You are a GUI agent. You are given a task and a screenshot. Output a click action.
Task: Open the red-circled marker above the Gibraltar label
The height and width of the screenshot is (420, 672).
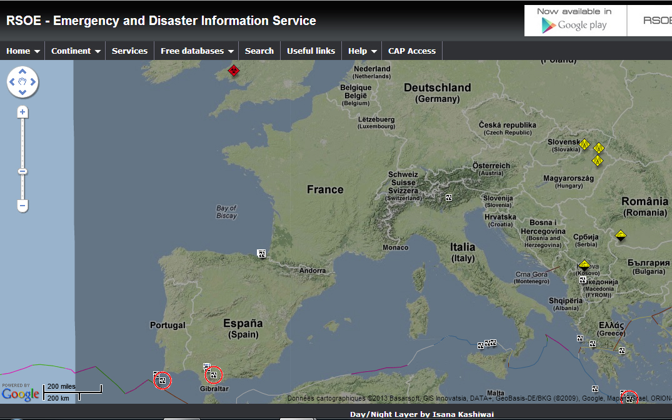click(213, 375)
